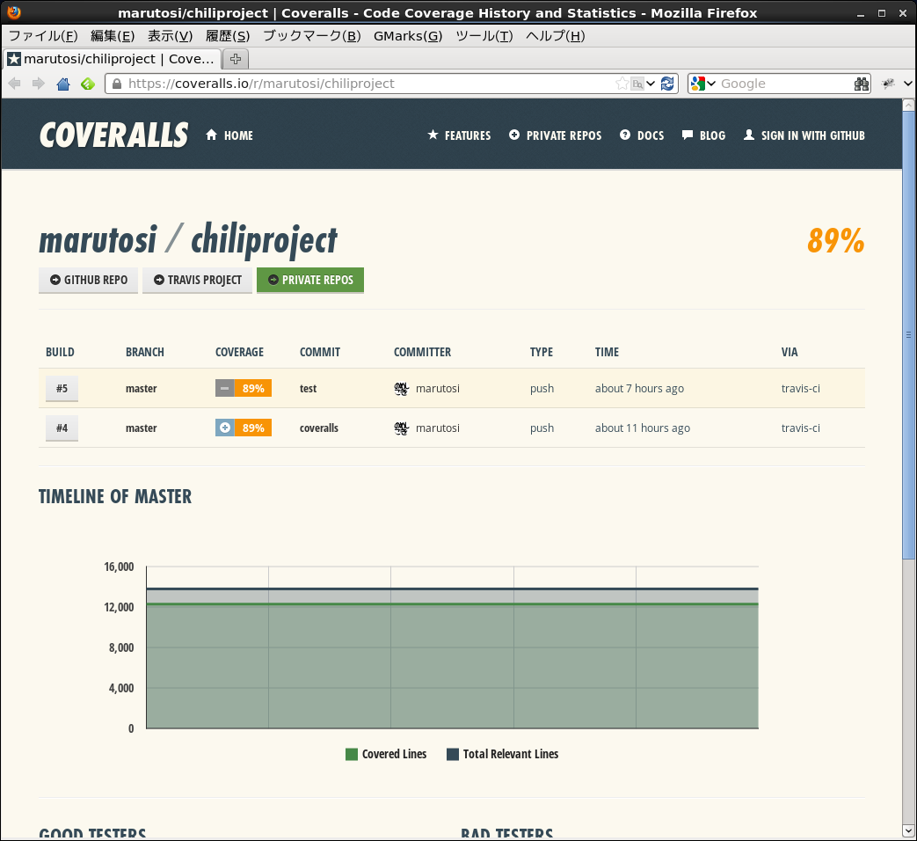Open the ツール(T) menu

coord(484,36)
